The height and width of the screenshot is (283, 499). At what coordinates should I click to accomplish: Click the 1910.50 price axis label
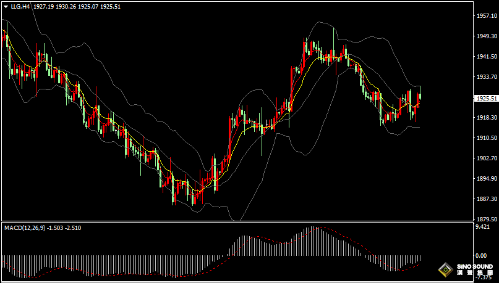[486, 138]
